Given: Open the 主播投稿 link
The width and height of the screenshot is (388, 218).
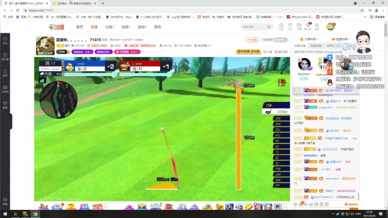Looking at the screenshot, I should pyautogui.click(x=309, y=39).
